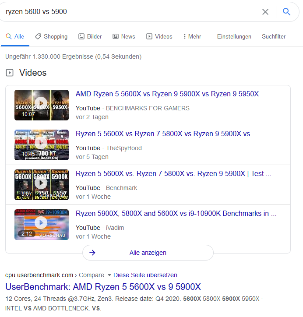The image size is (303, 317).
Task: Click the 'vor 5 Tagen' date text
Action: [x=92, y=157]
